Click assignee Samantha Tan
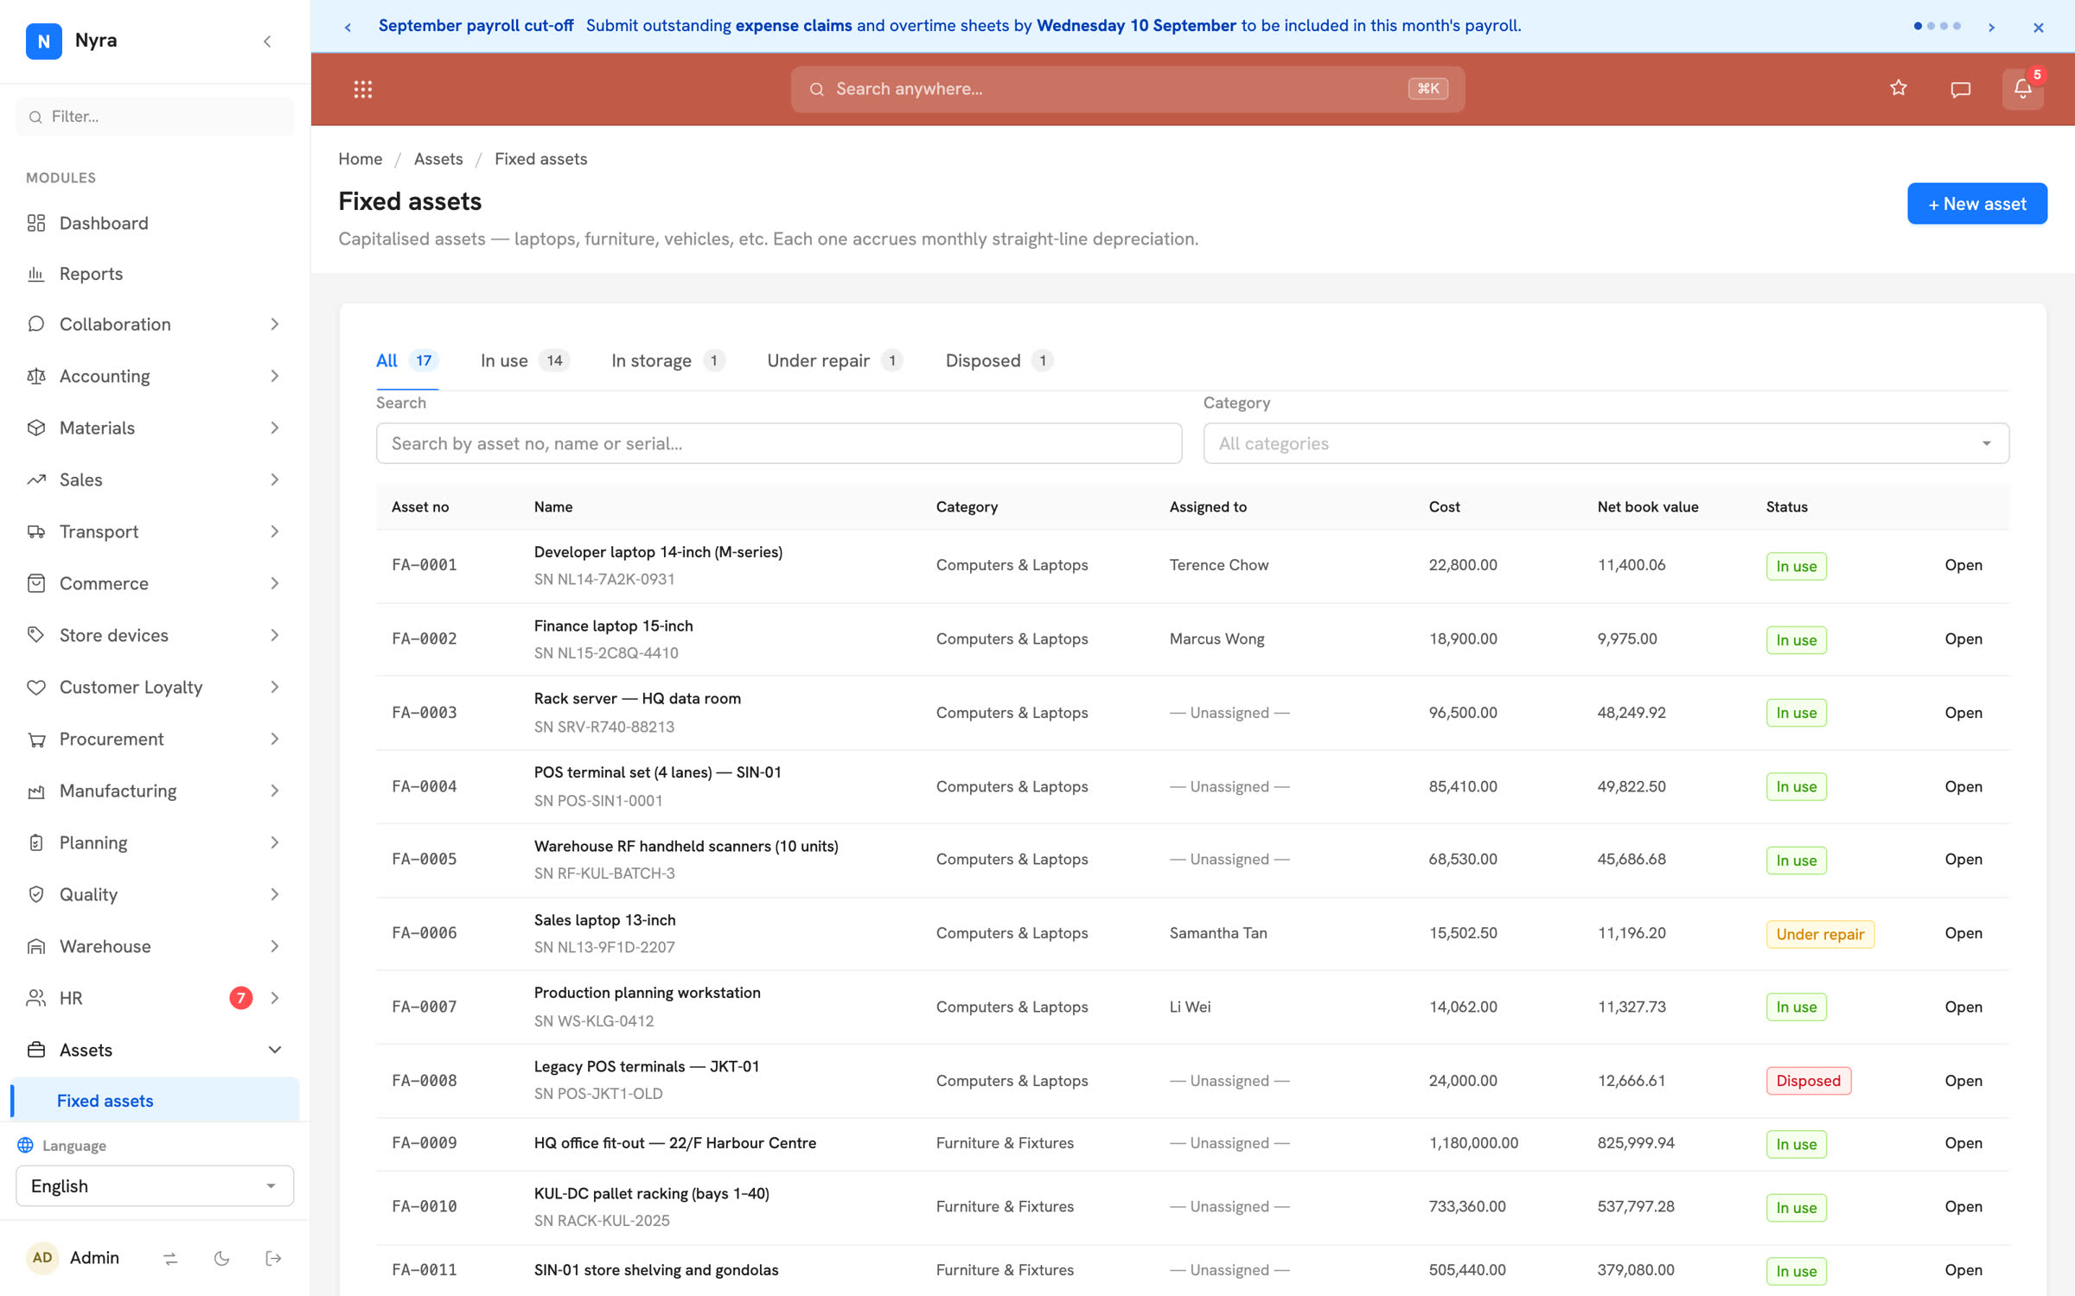Screen dimensions: 2075x1296 click(x=1217, y=933)
